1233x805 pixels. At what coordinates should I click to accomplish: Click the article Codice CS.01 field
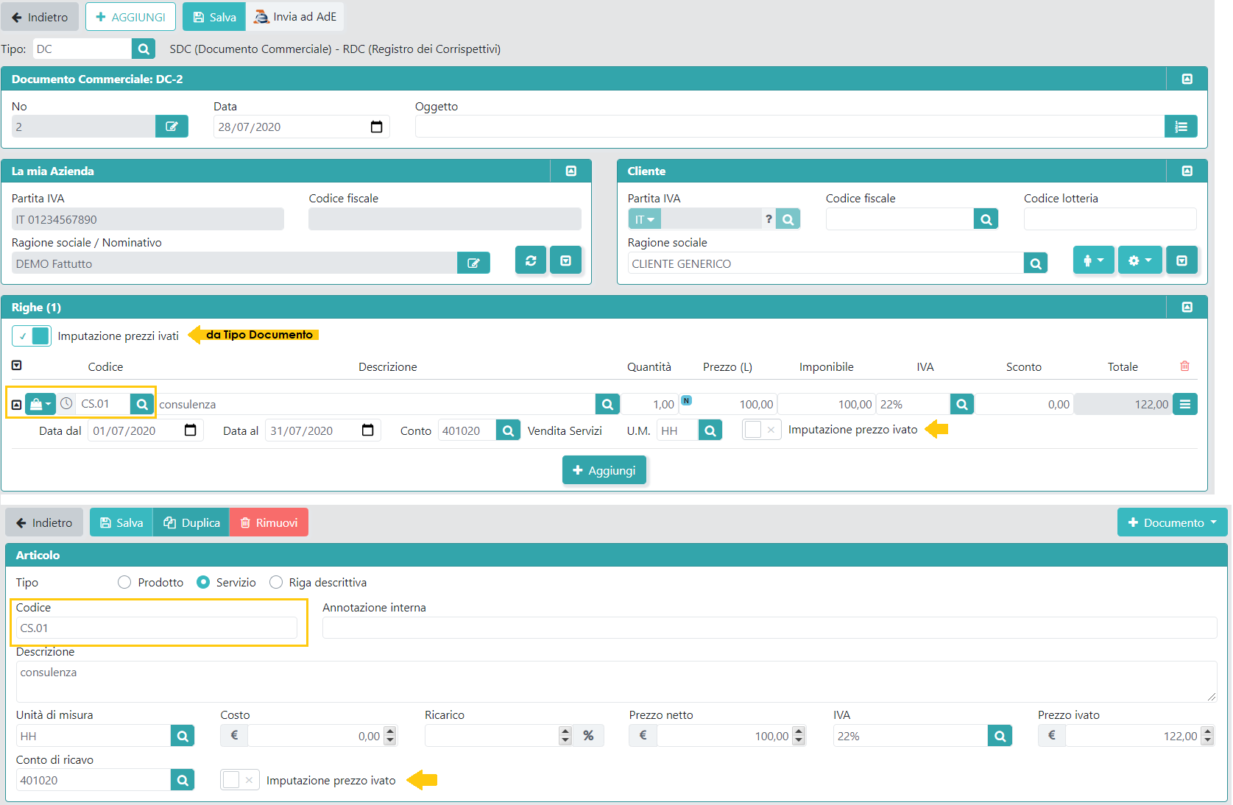click(x=157, y=628)
